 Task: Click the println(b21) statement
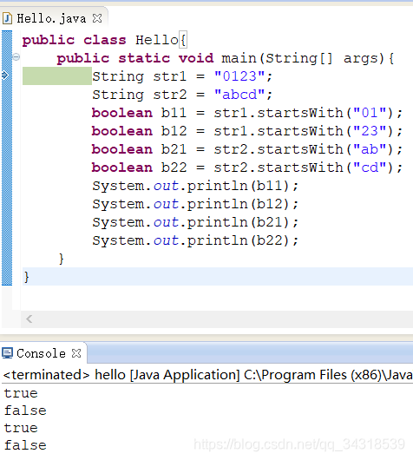[195, 222]
